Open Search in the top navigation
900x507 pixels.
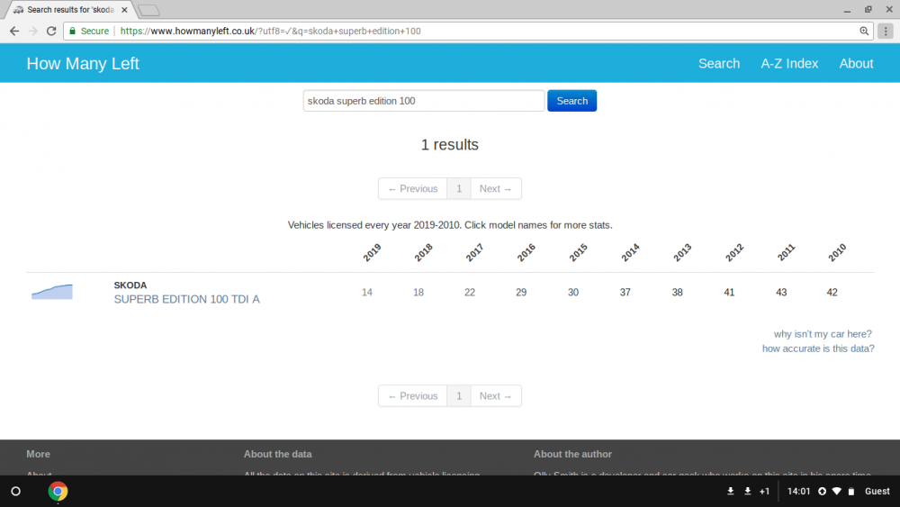tap(718, 64)
